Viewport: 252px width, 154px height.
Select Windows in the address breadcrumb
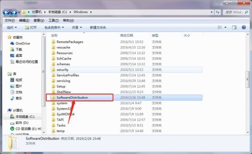click(81, 12)
